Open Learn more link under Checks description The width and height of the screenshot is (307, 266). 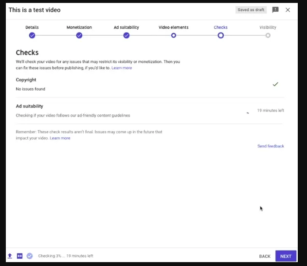(122, 68)
